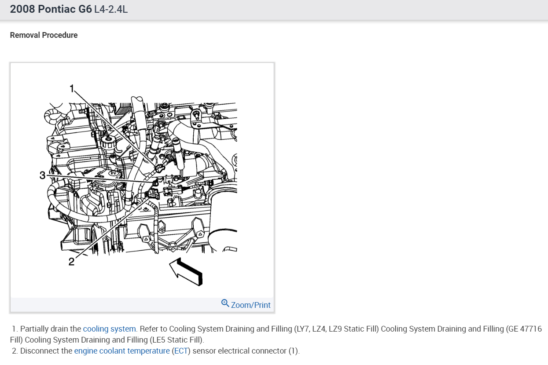Click the magnifier icon beside Zoom/Print
Screen dimensions: 548x365
coord(225,303)
